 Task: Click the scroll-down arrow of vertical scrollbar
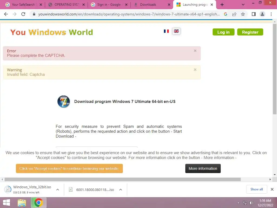click(x=275, y=175)
